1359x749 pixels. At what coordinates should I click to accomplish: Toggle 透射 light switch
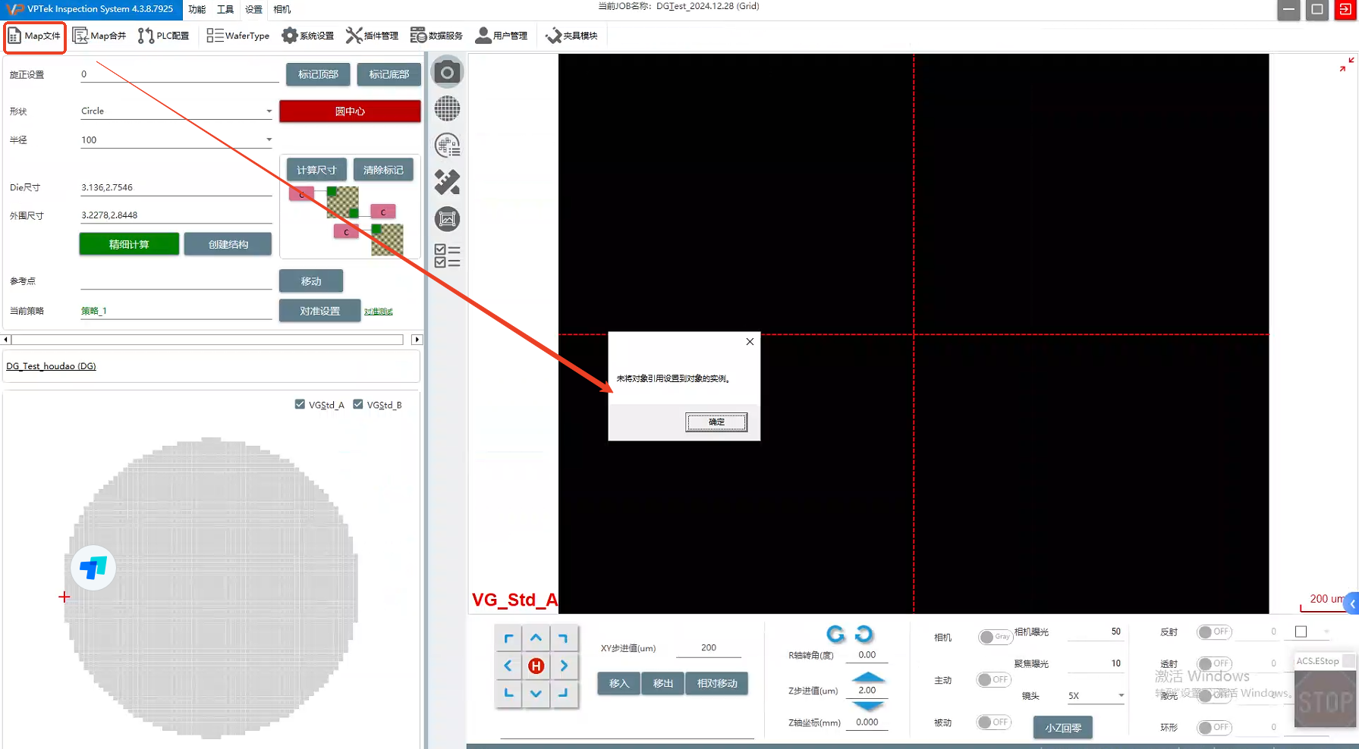(x=1215, y=663)
